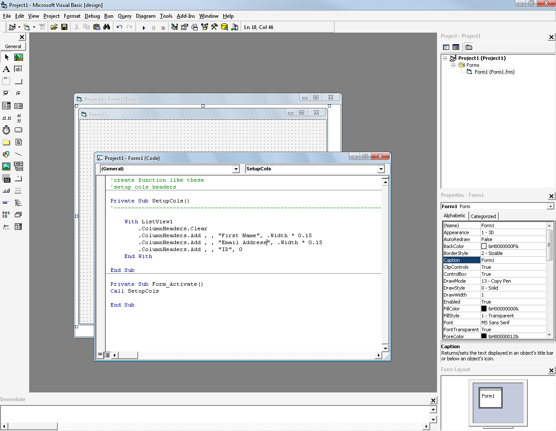Choose the CommandButton control tool
Image resolution: width=556 pixels, height=431 pixels.
(18, 82)
